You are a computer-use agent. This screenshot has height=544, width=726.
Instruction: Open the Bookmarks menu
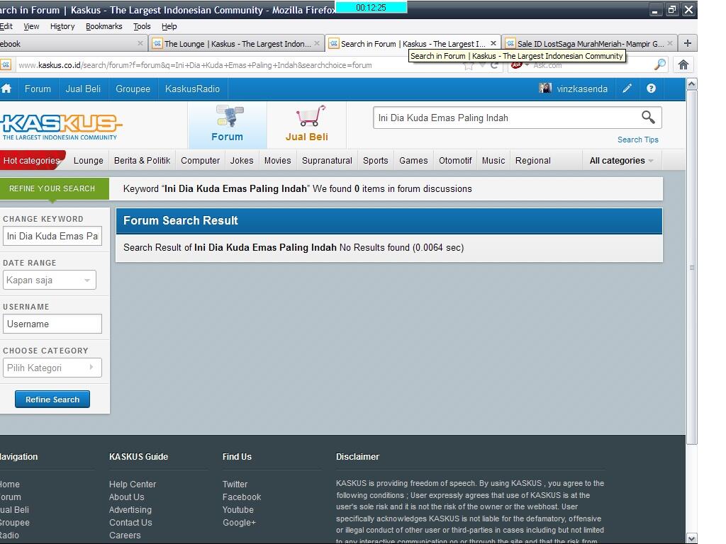point(104,26)
